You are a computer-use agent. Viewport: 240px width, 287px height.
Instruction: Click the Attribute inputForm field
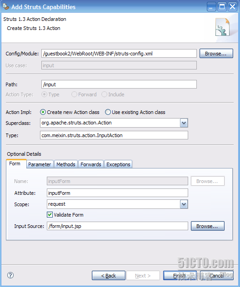point(117,193)
